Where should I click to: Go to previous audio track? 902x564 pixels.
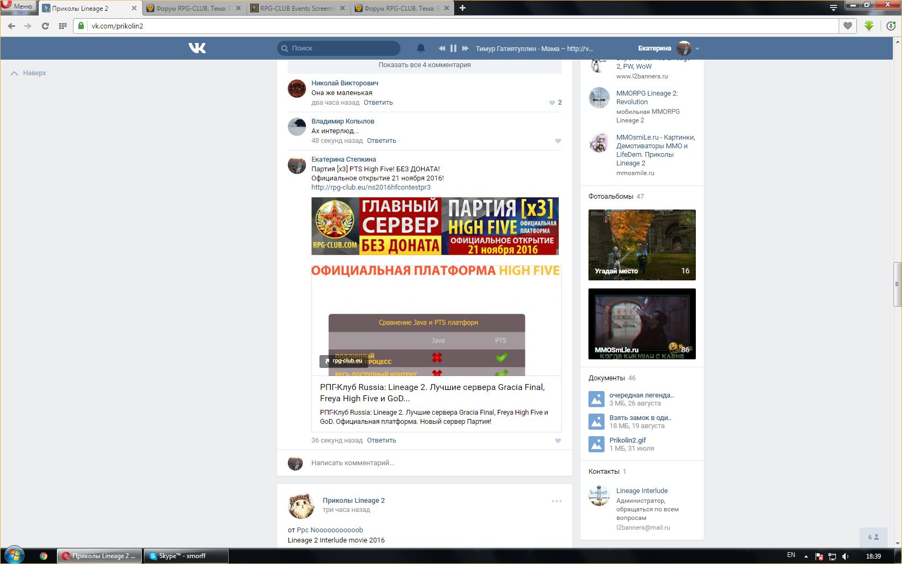pyautogui.click(x=441, y=48)
